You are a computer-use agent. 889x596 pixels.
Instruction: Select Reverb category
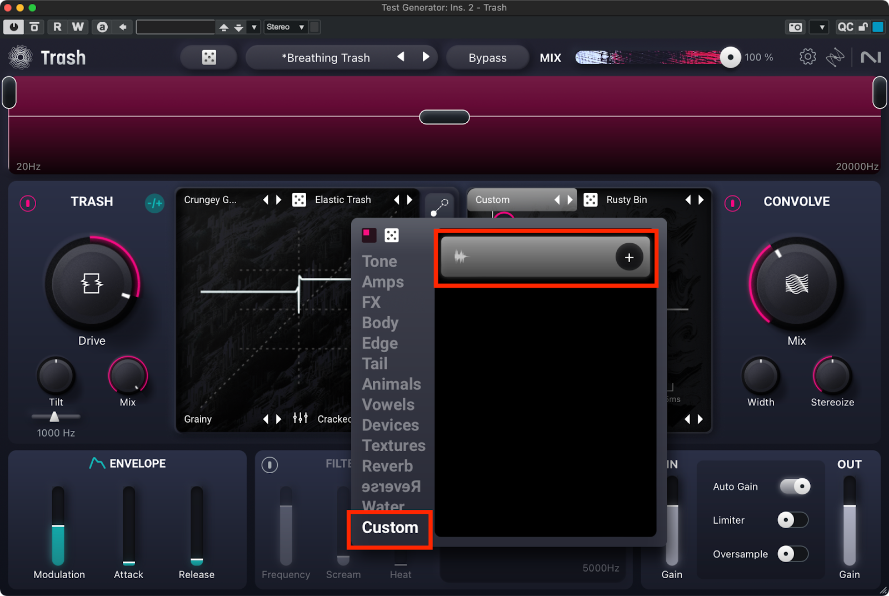[x=387, y=466]
